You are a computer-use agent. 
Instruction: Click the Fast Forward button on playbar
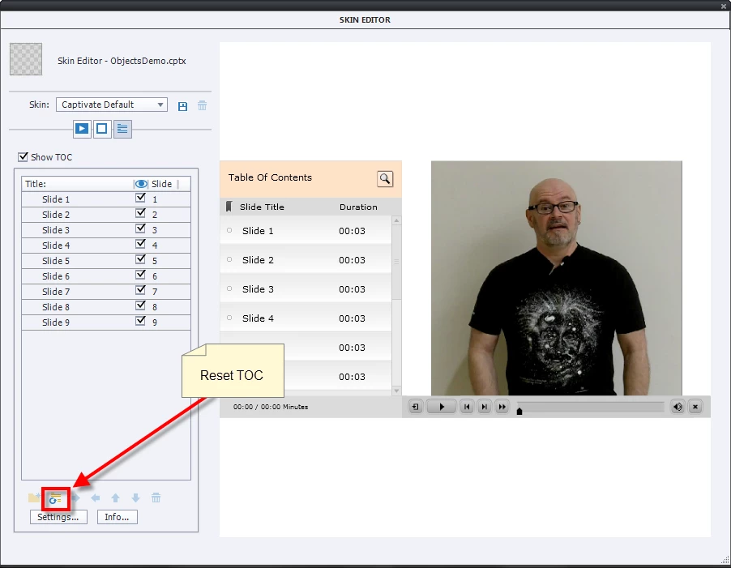click(502, 407)
